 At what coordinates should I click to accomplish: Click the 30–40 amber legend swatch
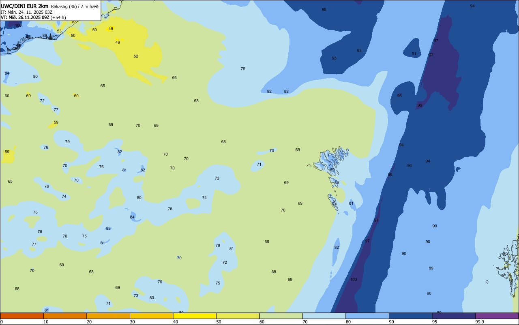151,316
